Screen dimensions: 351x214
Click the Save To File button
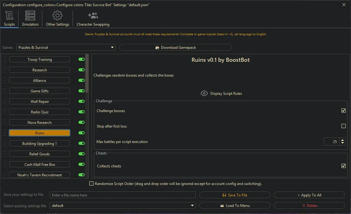[x=235, y=195]
